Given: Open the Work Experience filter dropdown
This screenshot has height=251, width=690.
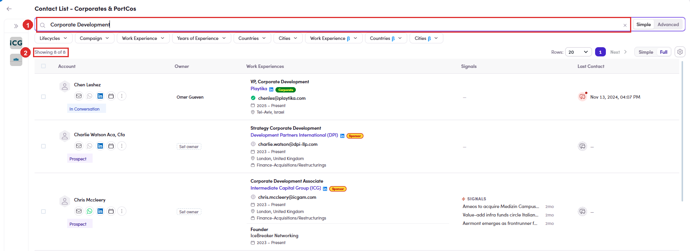Looking at the screenshot, I should coord(143,38).
